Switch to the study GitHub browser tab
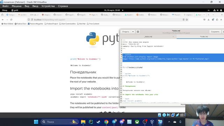The image size is (224, 126). [x=105, y=15]
